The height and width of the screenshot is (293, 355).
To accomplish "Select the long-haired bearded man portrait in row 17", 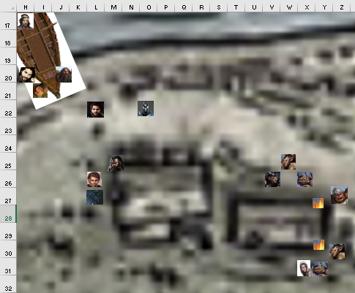I will [x=26, y=21].
